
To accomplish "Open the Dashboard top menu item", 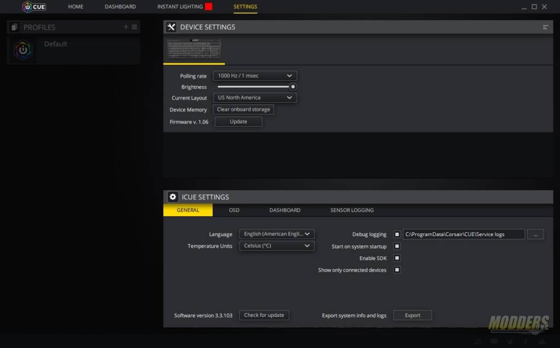I will click(120, 7).
